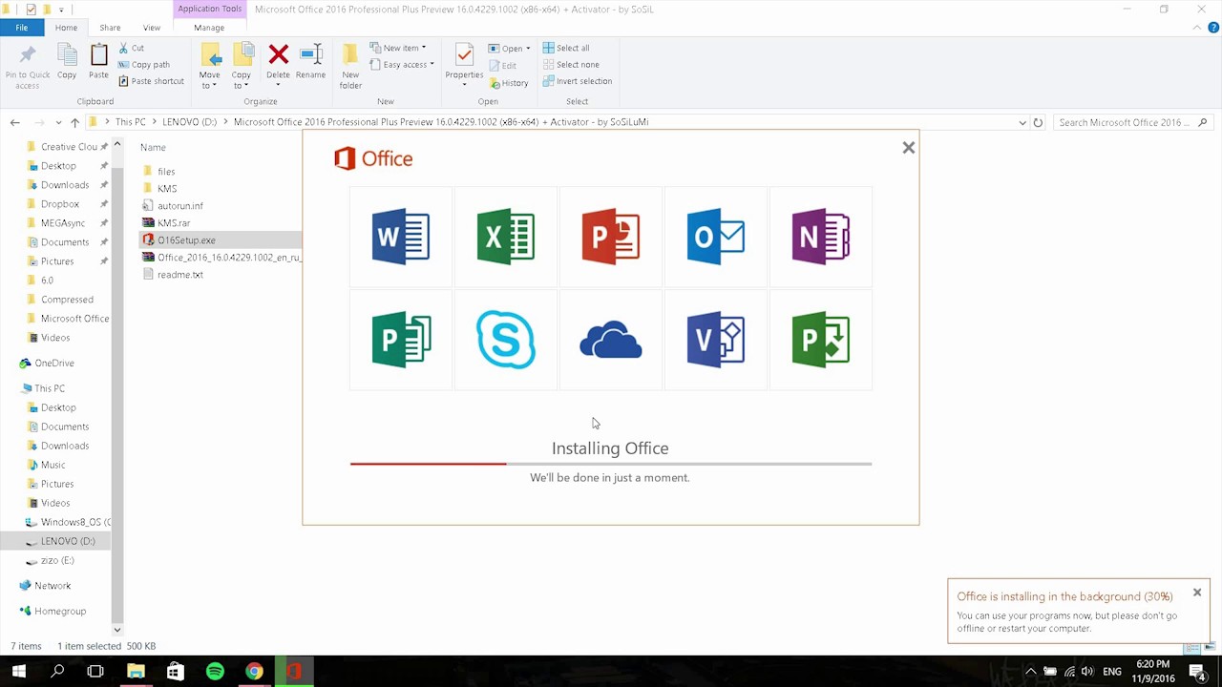Open the Easy access dropdown
The image size is (1222, 687).
[x=401, y=65]
